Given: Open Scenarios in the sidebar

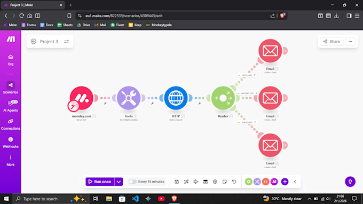Looking at the screenshot, I should (11, 88).
